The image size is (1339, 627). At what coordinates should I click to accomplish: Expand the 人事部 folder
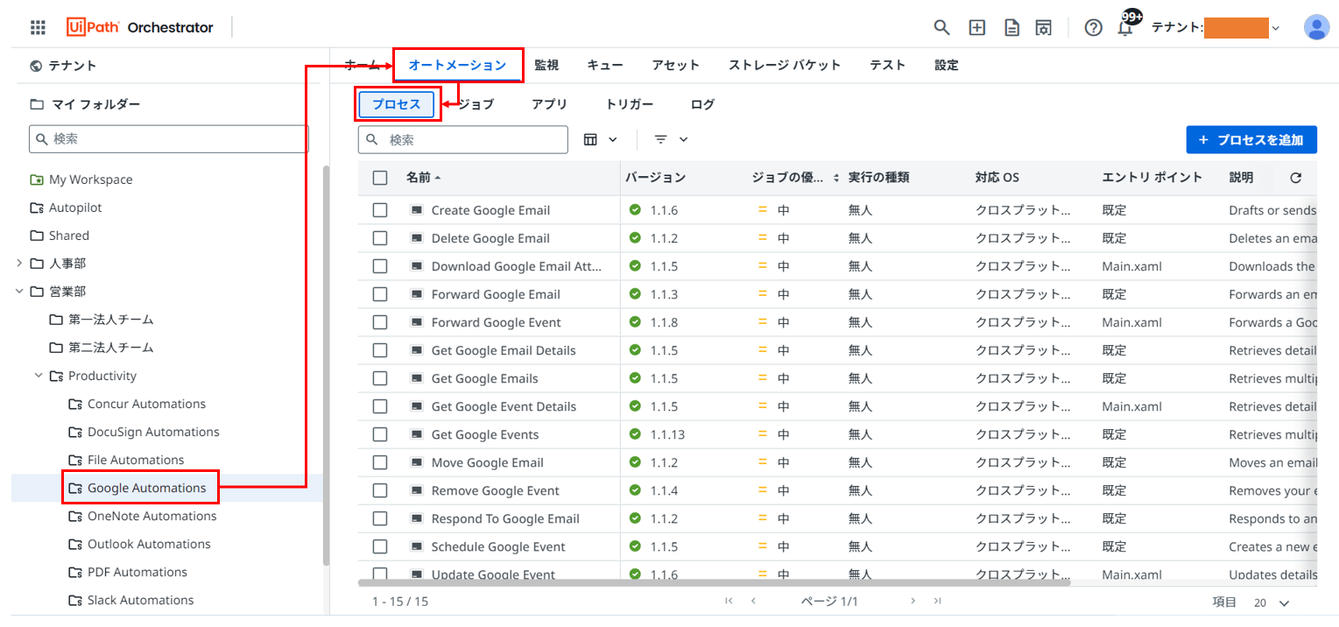[x=19, y=264]
